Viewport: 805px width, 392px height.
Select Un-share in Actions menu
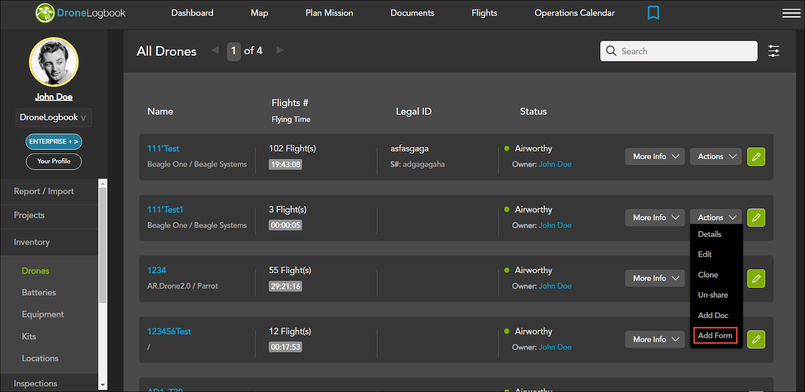pos(712,295)
